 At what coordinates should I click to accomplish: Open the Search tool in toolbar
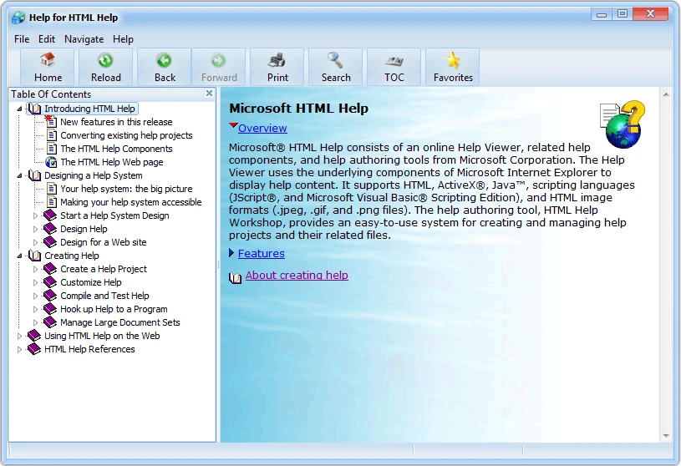336,67
